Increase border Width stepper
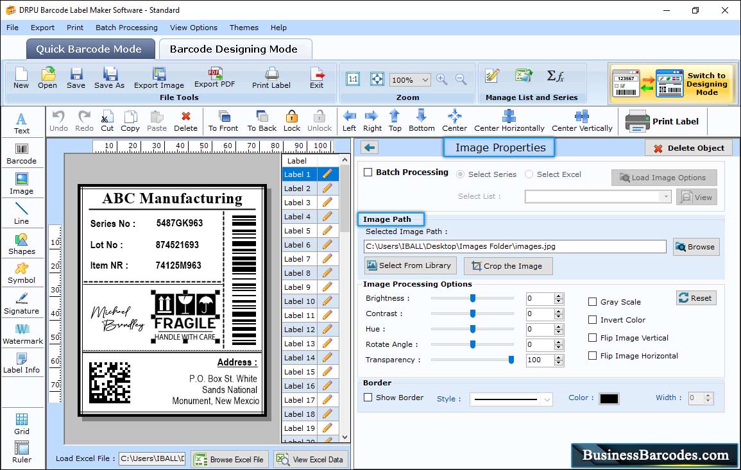The width and height of the screenshot is (741, 470). pyautogui.click(x=708, y=396)
